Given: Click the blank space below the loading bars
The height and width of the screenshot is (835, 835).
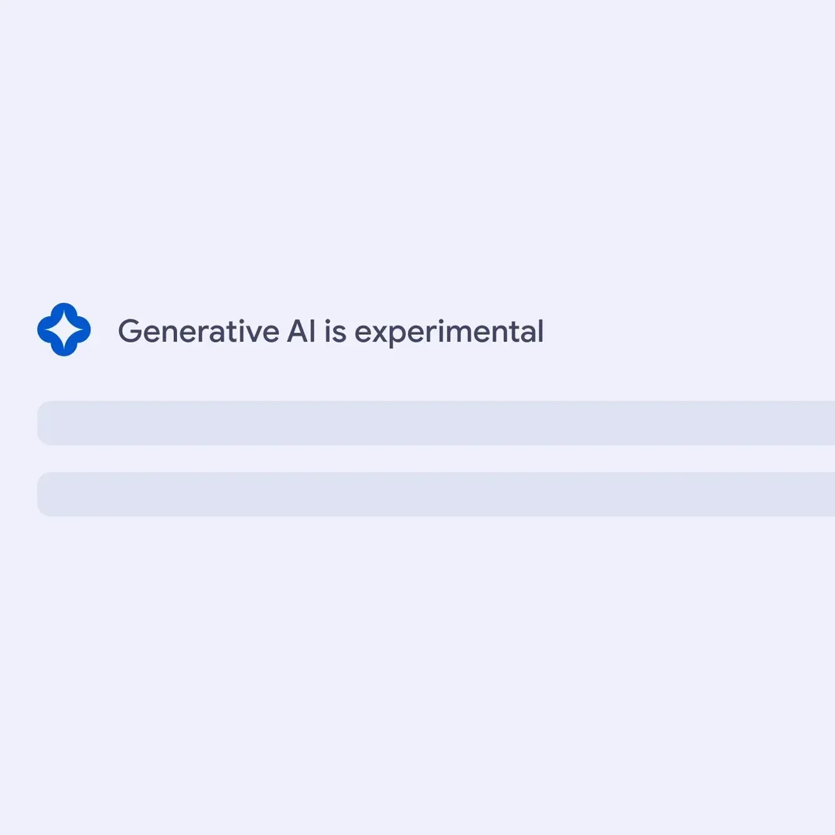Looking at the screenshot, I should [x=417, y=657].
